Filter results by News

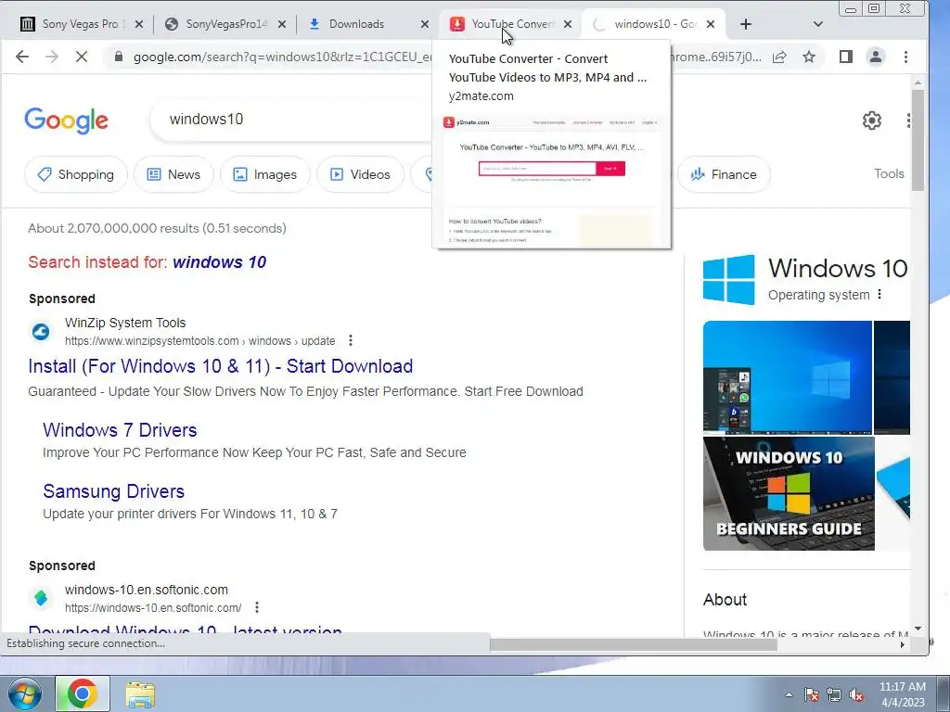click(x=173, y=174)
